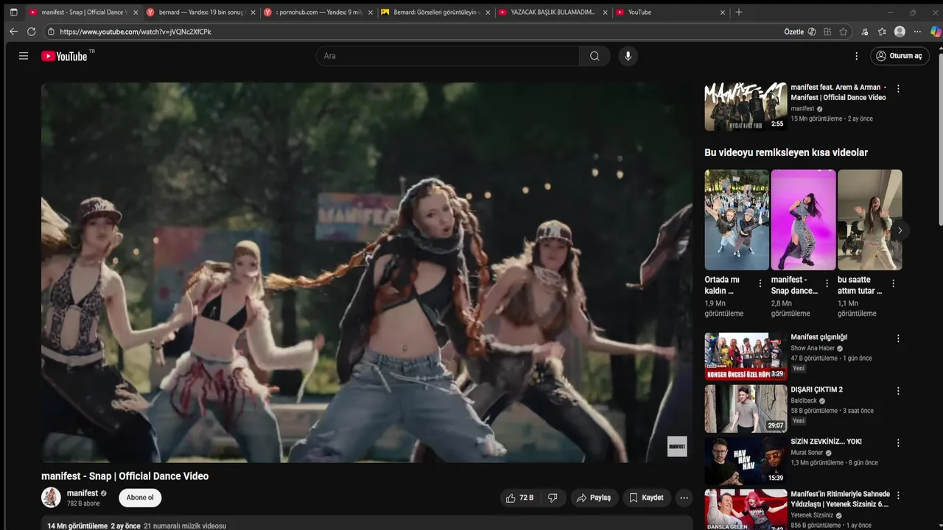Like the video with thumbs-up 72 B

pos(519,498)
